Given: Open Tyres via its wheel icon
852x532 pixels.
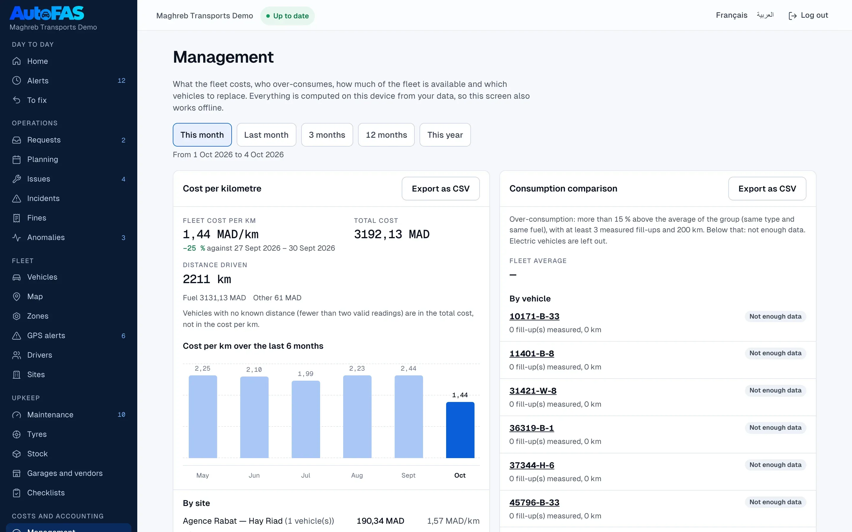Looking at the screenshot, I should tap(17, 434).
